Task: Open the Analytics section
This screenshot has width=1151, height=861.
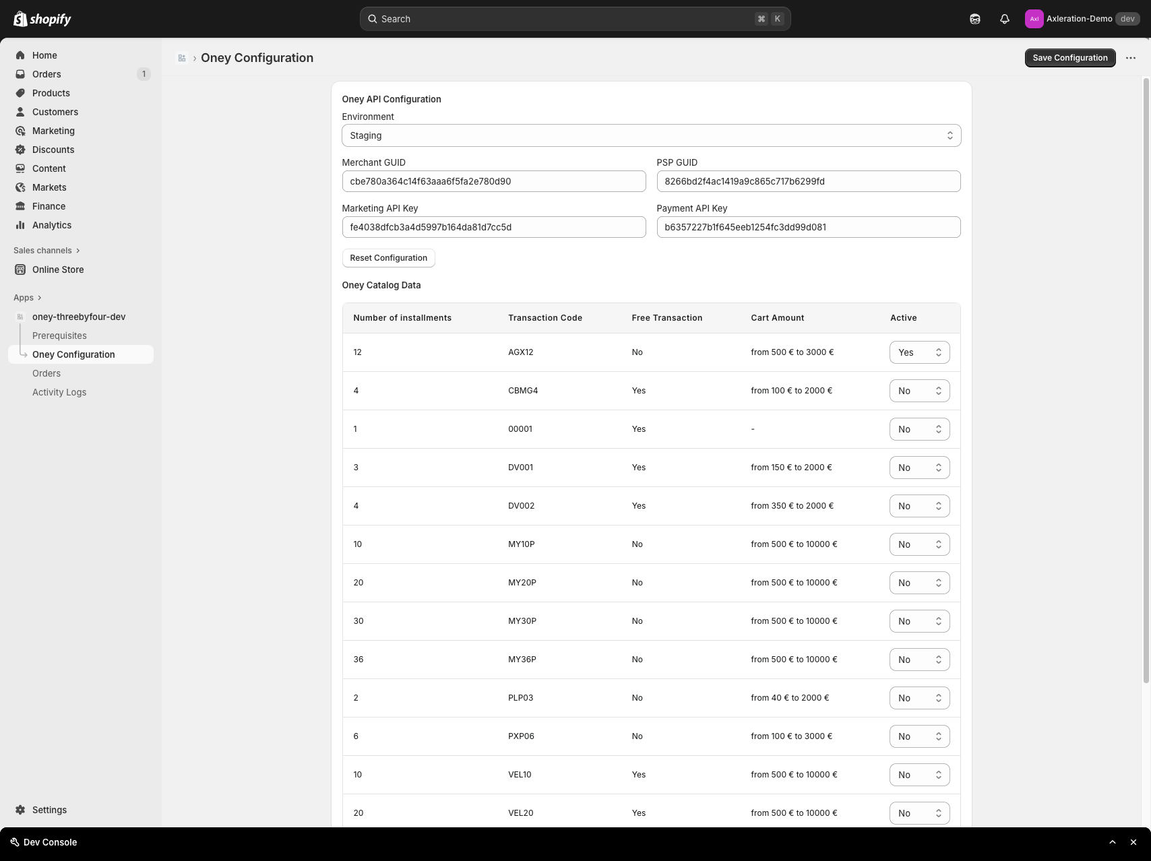Action: [x=53, y=225]
